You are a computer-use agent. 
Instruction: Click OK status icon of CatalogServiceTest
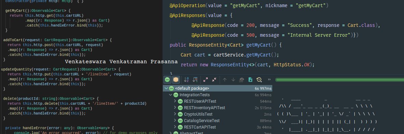pos(180,121)
